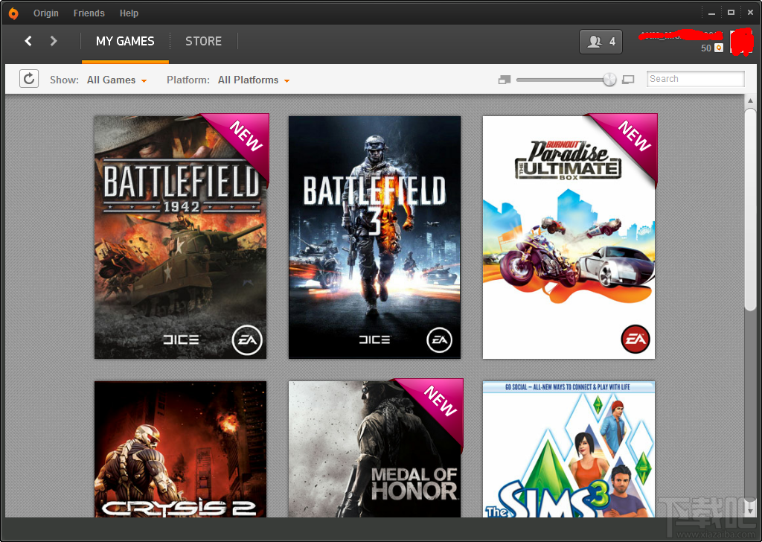Image resolution: width=762 pixels, height=542 pixels.
Task: Open the Origin menu
Action: 45,13
